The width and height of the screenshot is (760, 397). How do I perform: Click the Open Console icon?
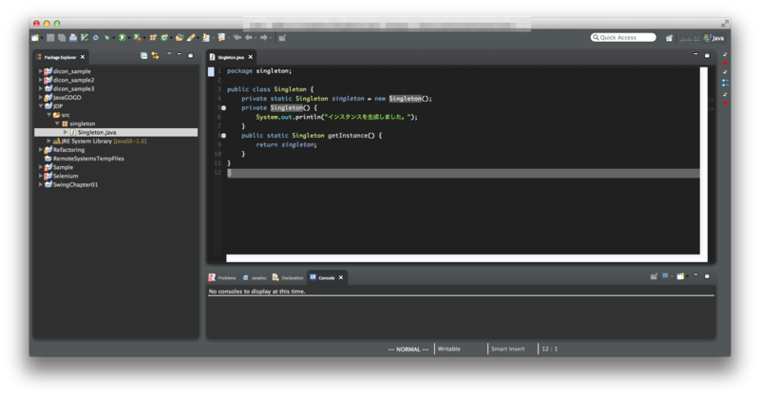[680, 276]
